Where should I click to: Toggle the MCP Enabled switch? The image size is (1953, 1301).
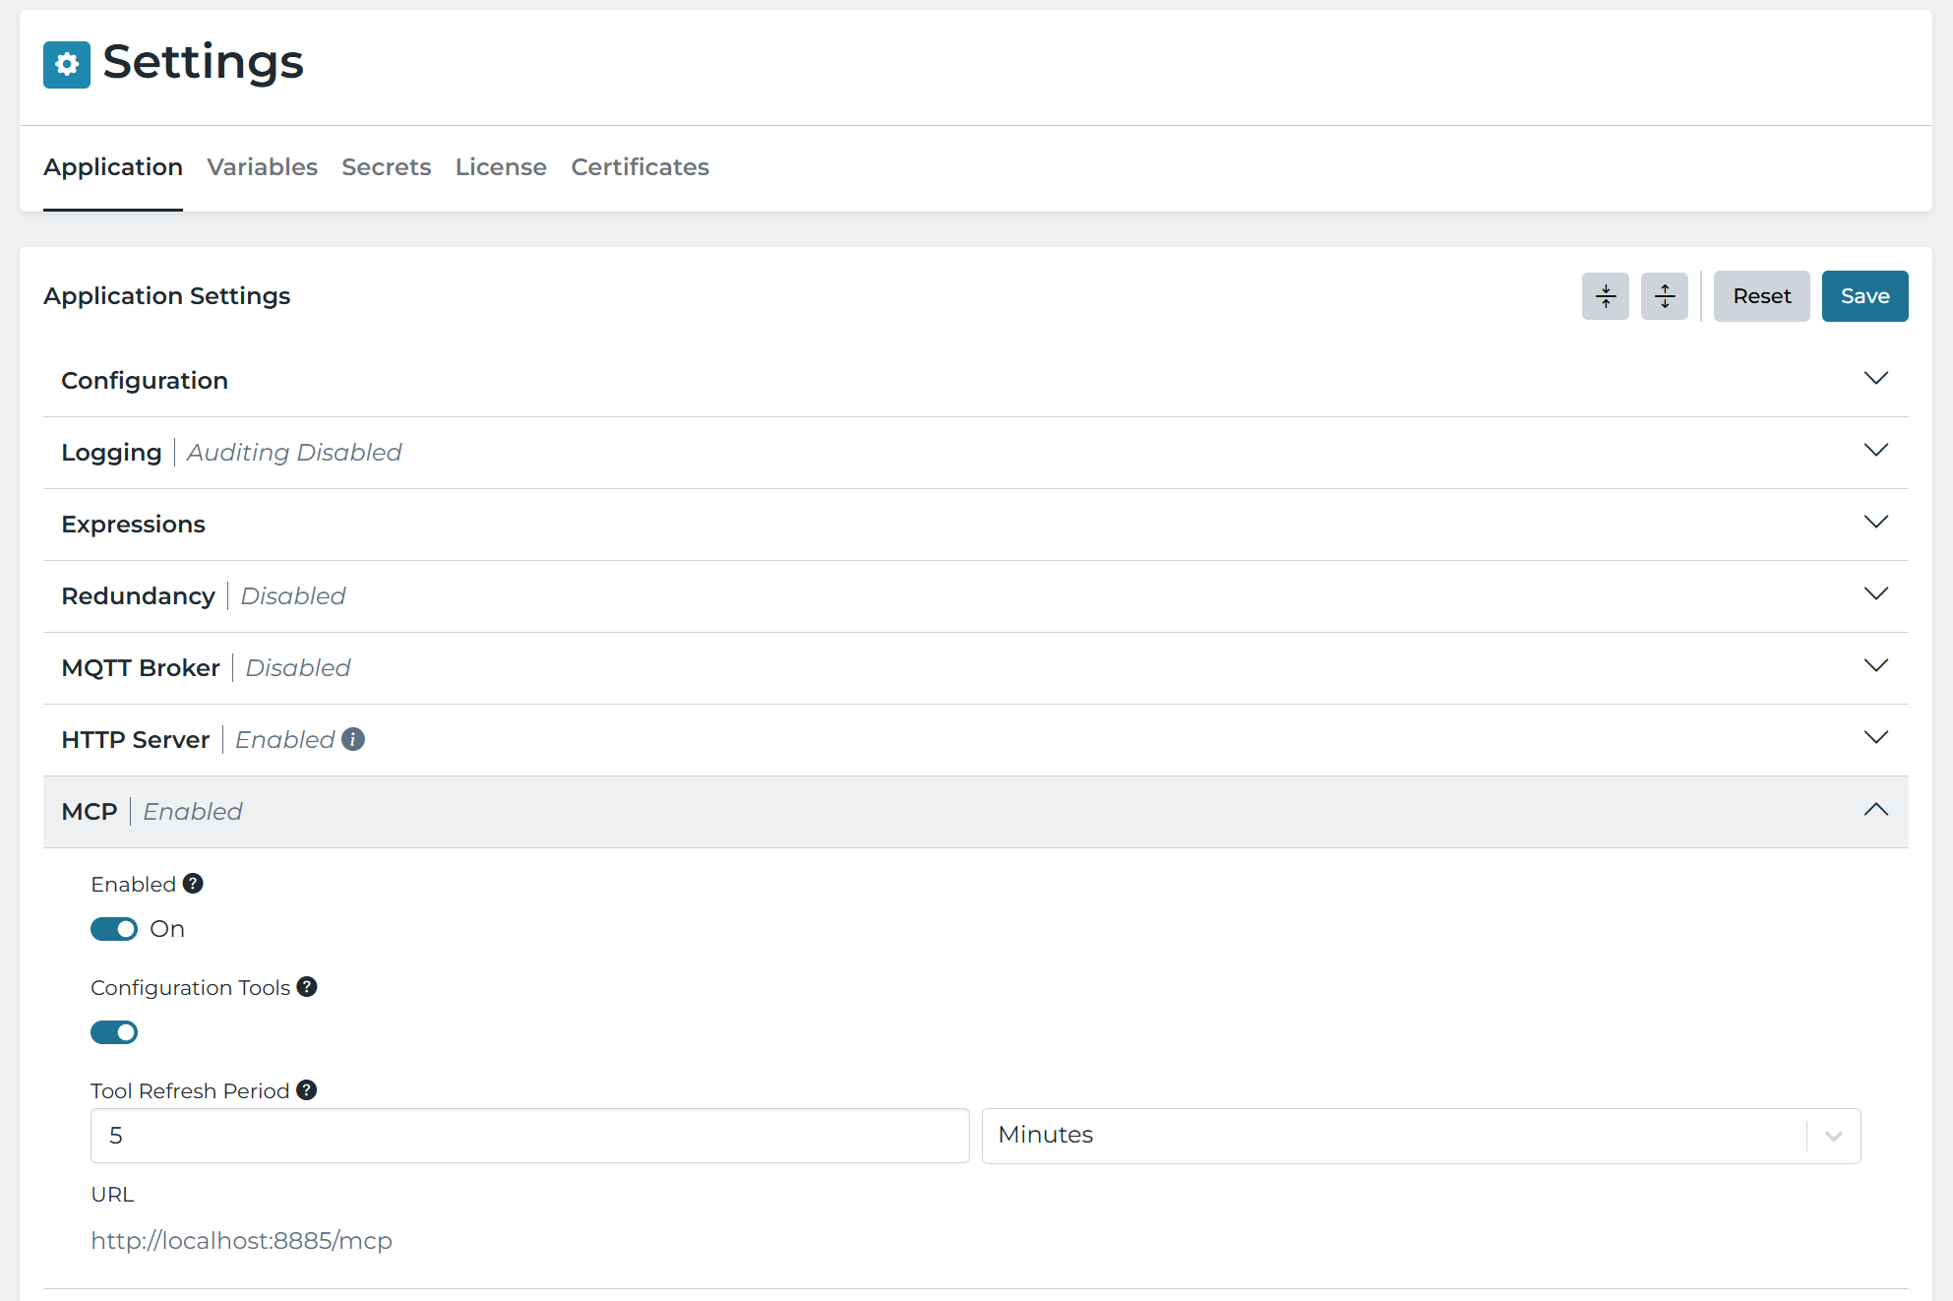point(114,929)
